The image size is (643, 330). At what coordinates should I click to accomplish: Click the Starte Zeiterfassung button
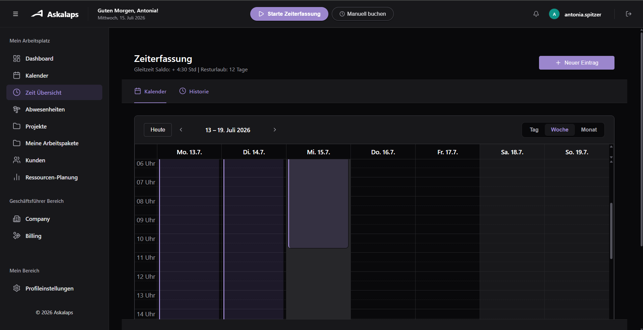(289, 14)
